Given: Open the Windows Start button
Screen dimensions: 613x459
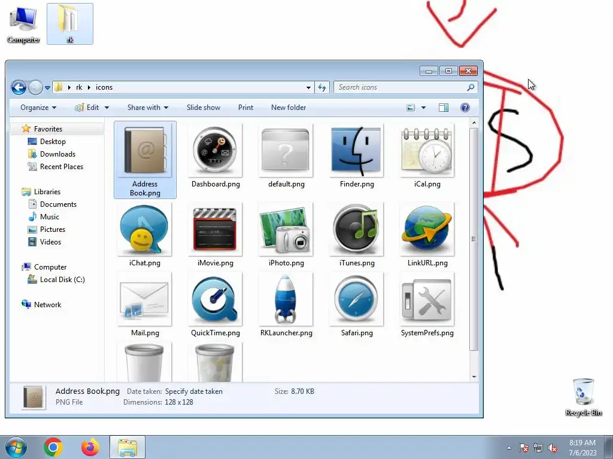Looking at the screenshot, I should point(16,447).
